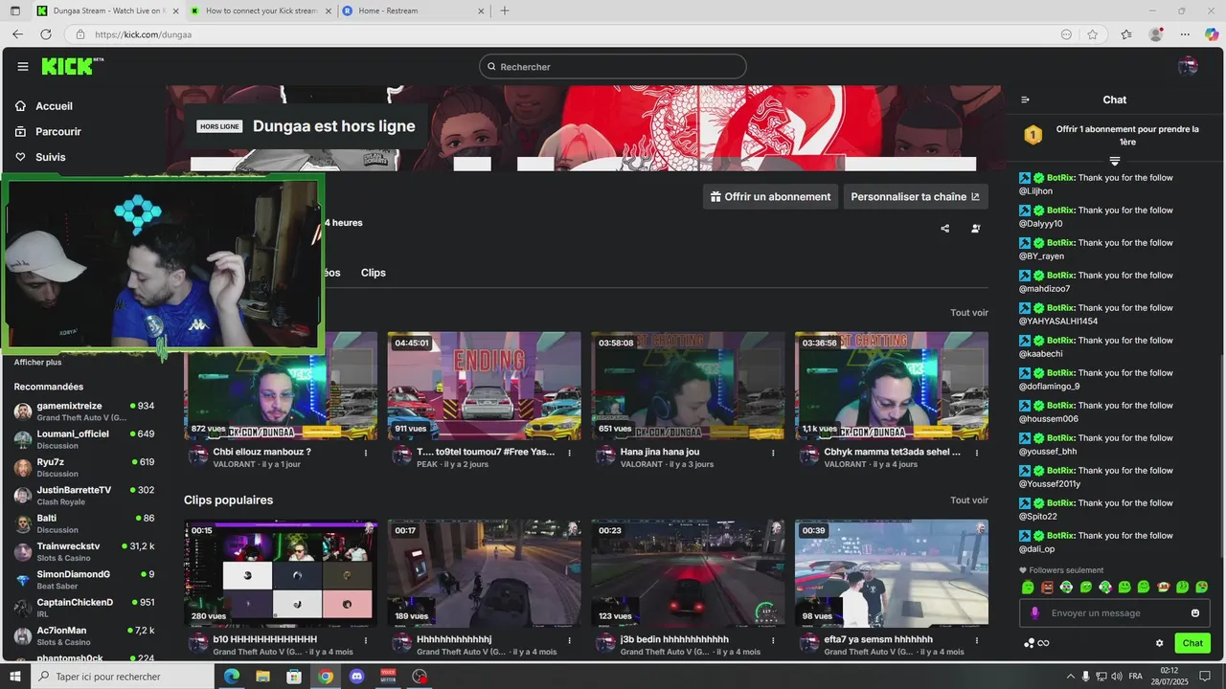Image resolution: width=1226 pixels, height=689 pixels.
Task: Click Afficher plus in the sidebar
Action: [x=37, y=363]
